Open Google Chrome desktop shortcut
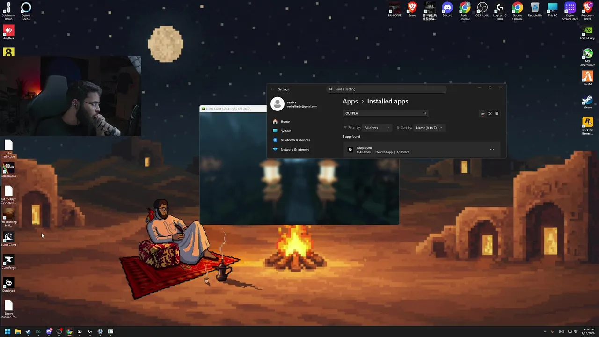The image size is (599, 337). [517, 10]
